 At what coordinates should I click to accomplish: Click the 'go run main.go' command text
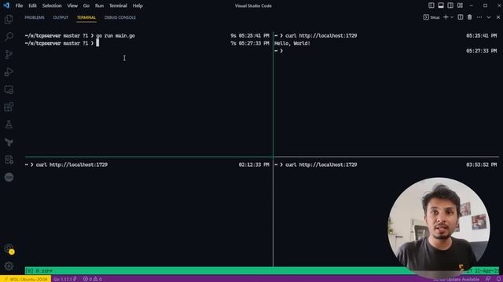pyautogui.click(x=116, y=35)
